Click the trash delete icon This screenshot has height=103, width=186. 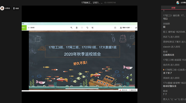point(77,28)
